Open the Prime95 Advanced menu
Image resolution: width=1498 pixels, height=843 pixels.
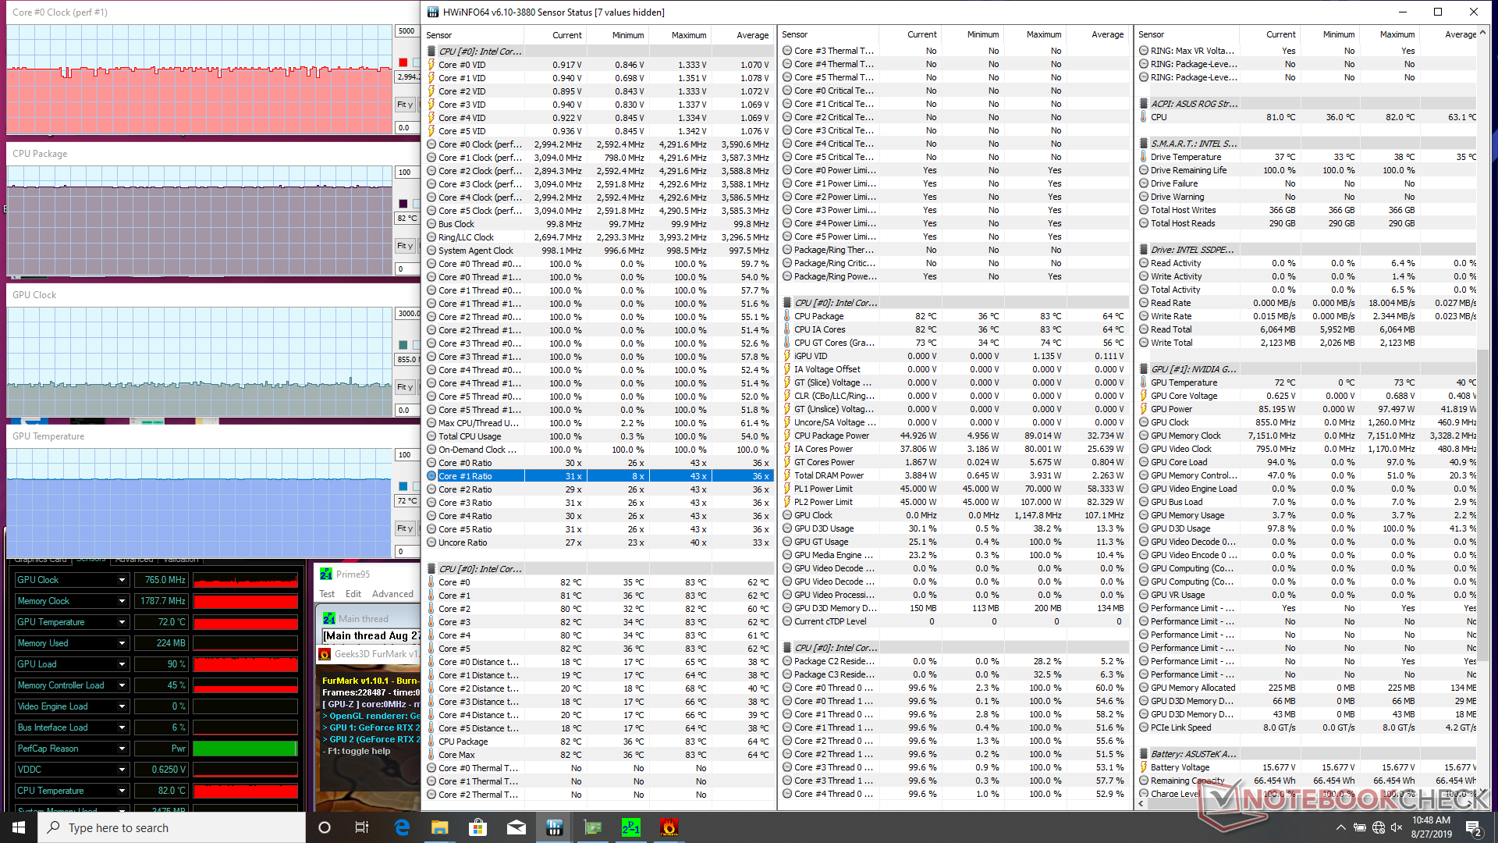pos(392,594)
